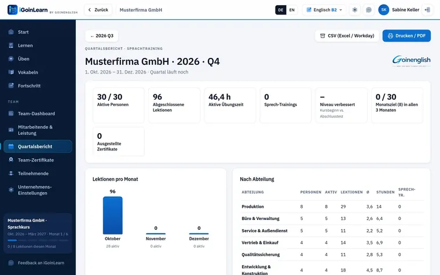
Task: Click the Lernen book icon
Action: [11, 45]
